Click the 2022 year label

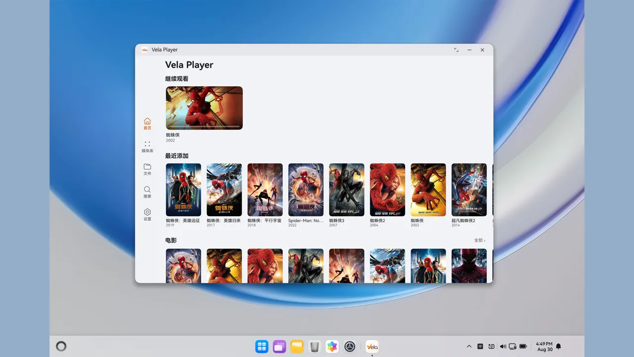pos(292,226)
